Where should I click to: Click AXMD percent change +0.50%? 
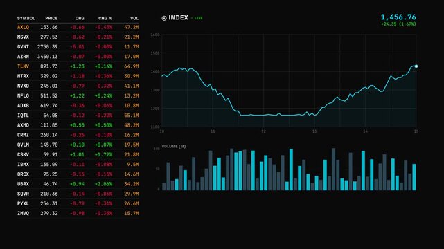(x=103, y=125)
